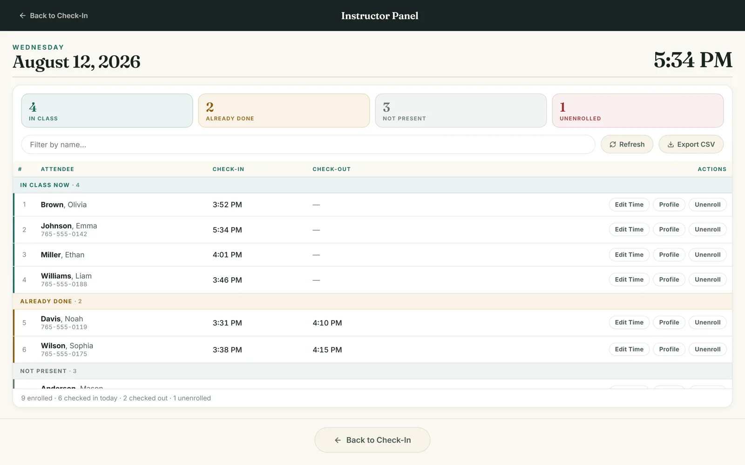Click check-in time 3:31 PM
The width and height of the screenshot is (745, 465).
(x=227, y=323)
